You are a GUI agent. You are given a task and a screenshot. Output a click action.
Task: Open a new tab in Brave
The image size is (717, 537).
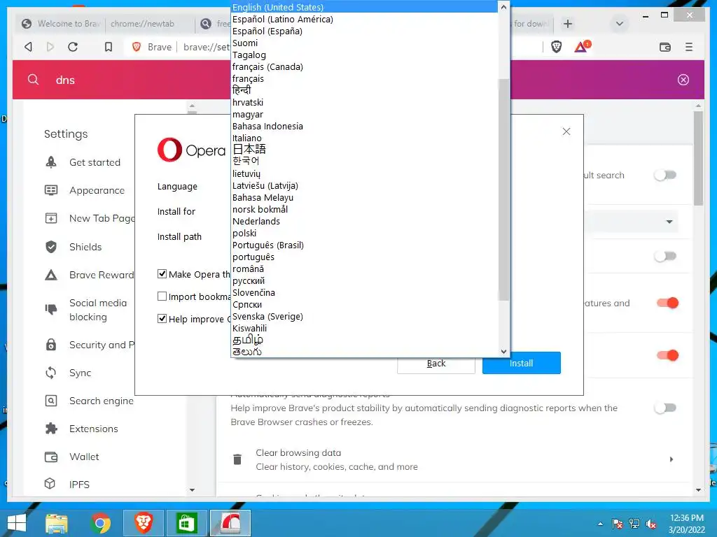click(x=567, y=24)
